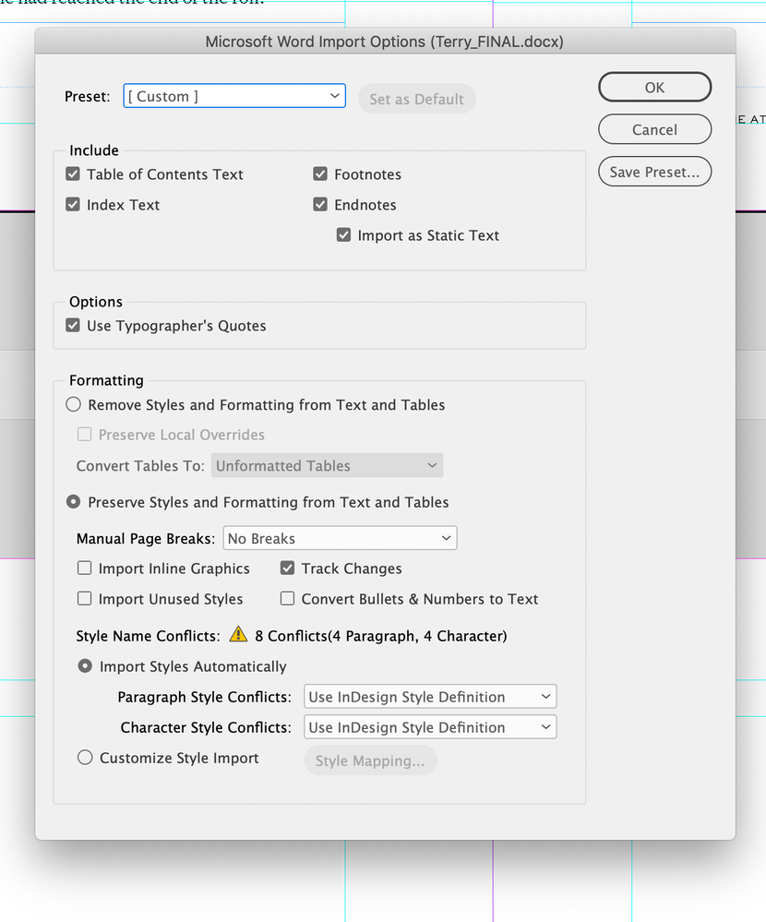
Task: Uncheck Footnotes option
Action: [320, 174]
